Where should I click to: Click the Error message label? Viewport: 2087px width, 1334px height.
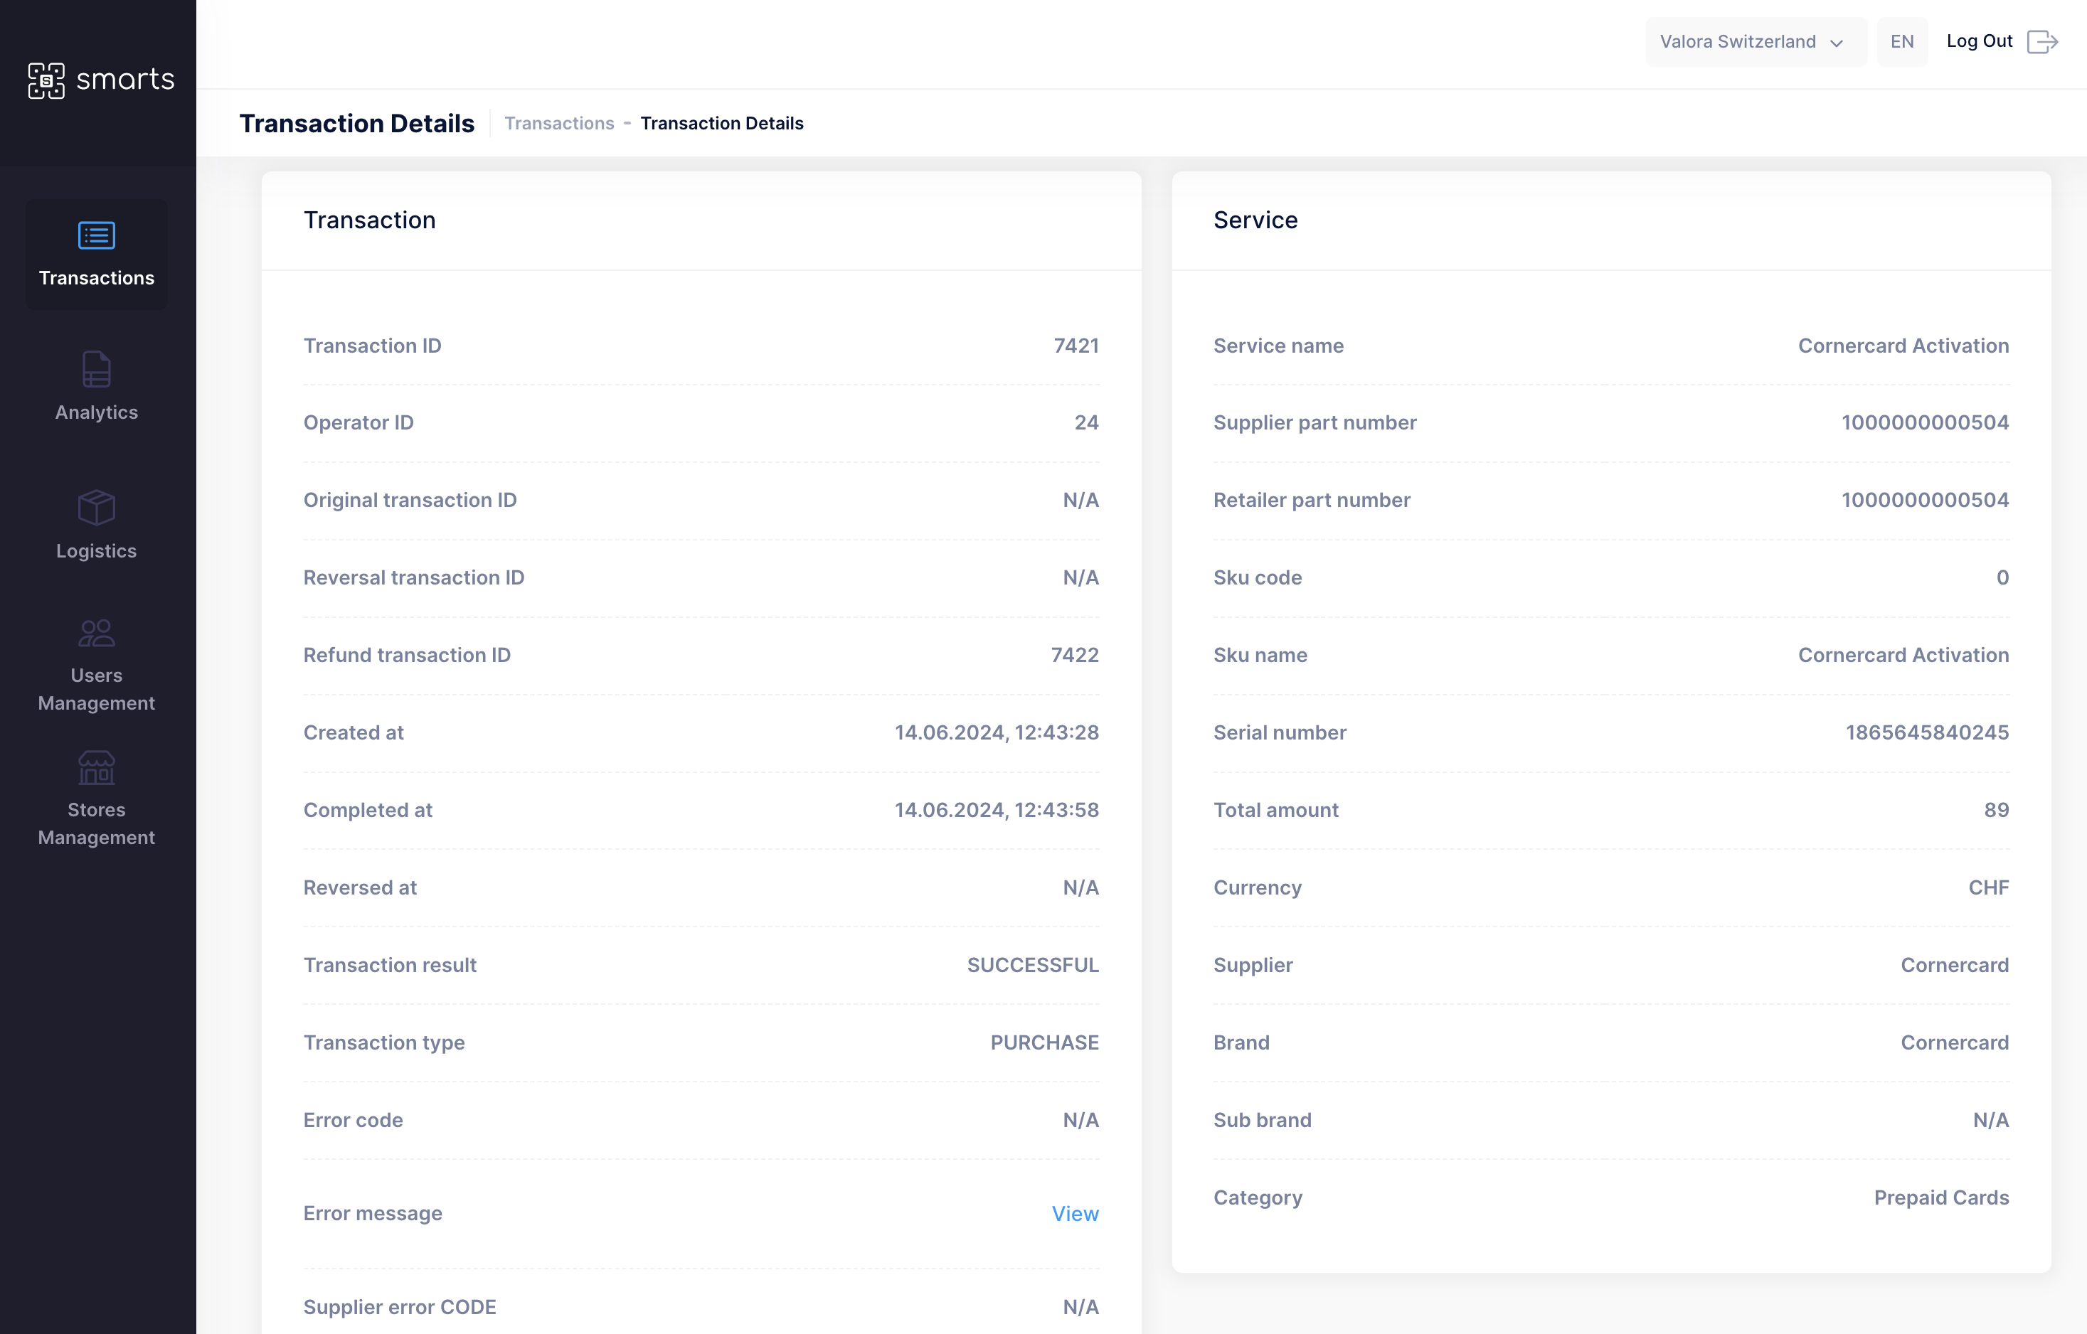coord(373,1214)
